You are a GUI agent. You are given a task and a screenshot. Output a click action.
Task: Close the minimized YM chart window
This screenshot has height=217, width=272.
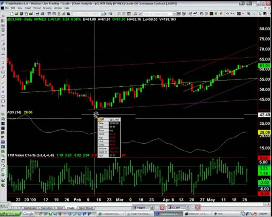(162, 207)
